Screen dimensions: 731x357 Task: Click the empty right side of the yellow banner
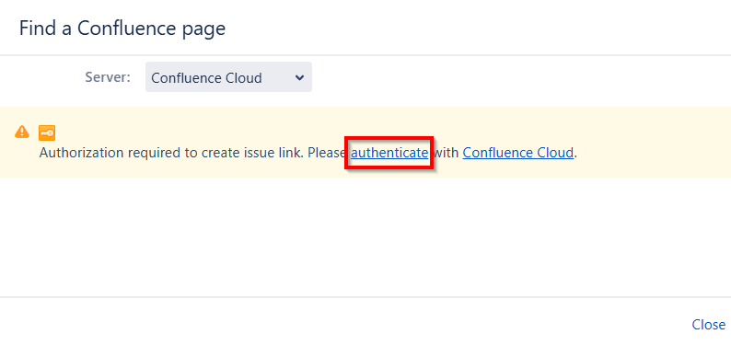pos(653,142)
